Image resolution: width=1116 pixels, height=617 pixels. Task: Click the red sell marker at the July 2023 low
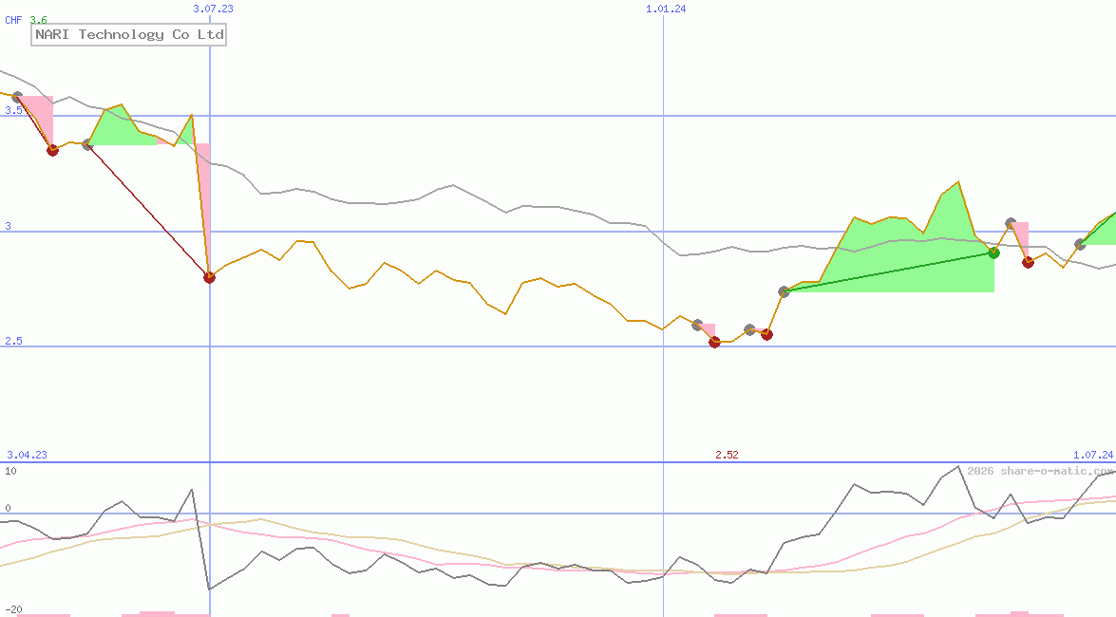[211, 277]
